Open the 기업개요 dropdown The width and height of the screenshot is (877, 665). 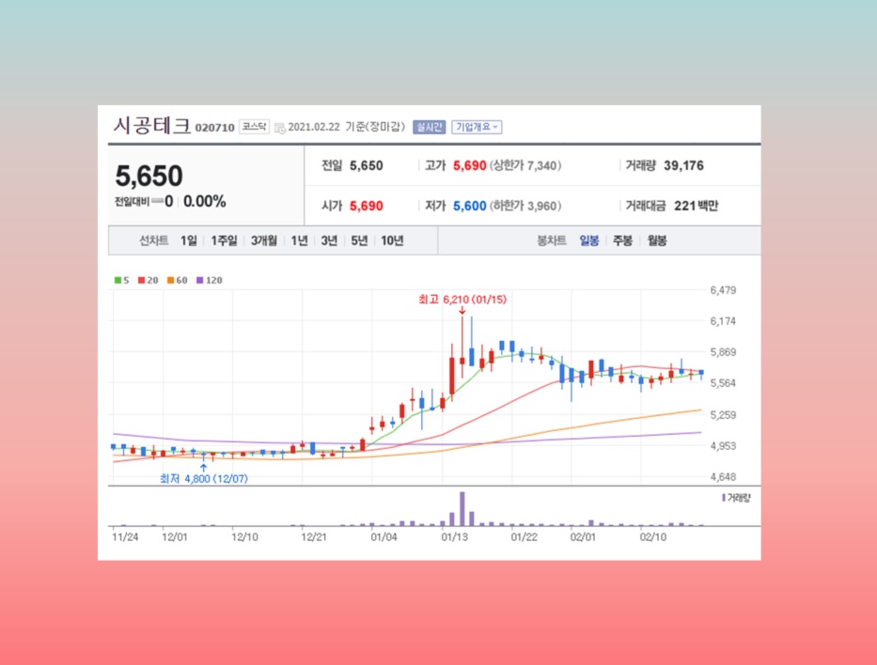(477, 128)
